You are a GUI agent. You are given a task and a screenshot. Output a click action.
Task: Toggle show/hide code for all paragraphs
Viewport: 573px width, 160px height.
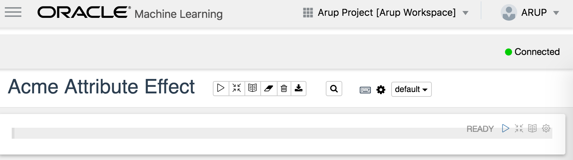pyautogui.click(x=237, y=88)
